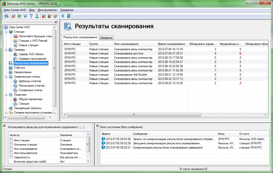
Task: Select the Сканирование доступа scan row
Action: [x=165, y=53]
